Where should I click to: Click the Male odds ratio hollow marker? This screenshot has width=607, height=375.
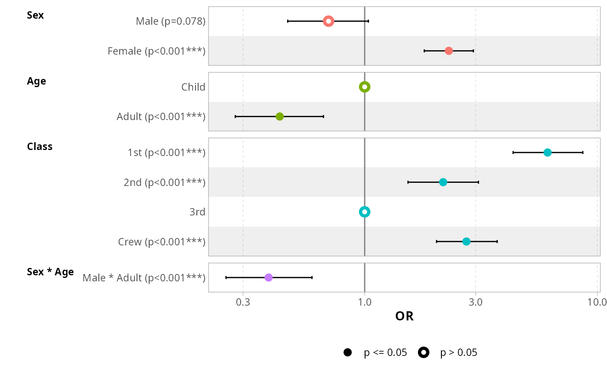(328, 21)
